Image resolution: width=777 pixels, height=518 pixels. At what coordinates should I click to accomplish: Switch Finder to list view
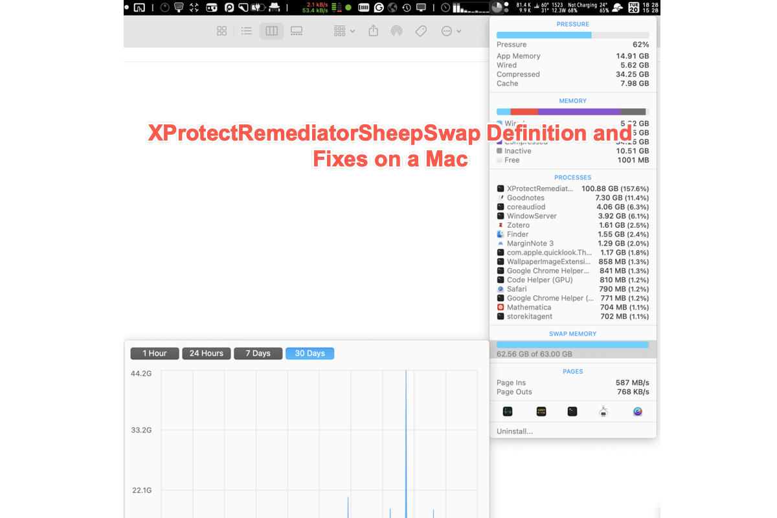(x=246, y=30)
